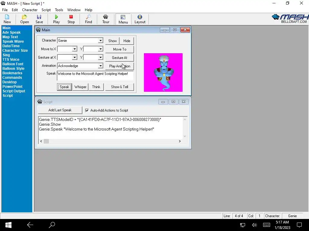Open the touch keyboard tray icon
Image resolution: width=309 pixels, height=231 pixels.
click(266, 225)
